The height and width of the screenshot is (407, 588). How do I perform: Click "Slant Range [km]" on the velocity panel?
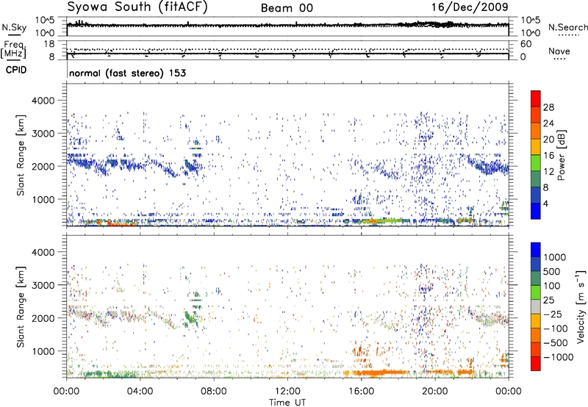point(21,307)
